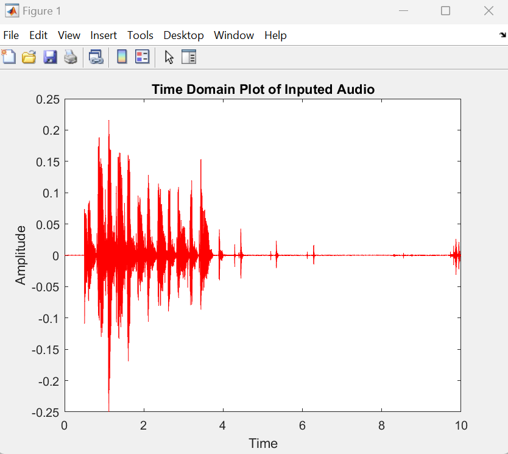Open the Edit menu

38,35
